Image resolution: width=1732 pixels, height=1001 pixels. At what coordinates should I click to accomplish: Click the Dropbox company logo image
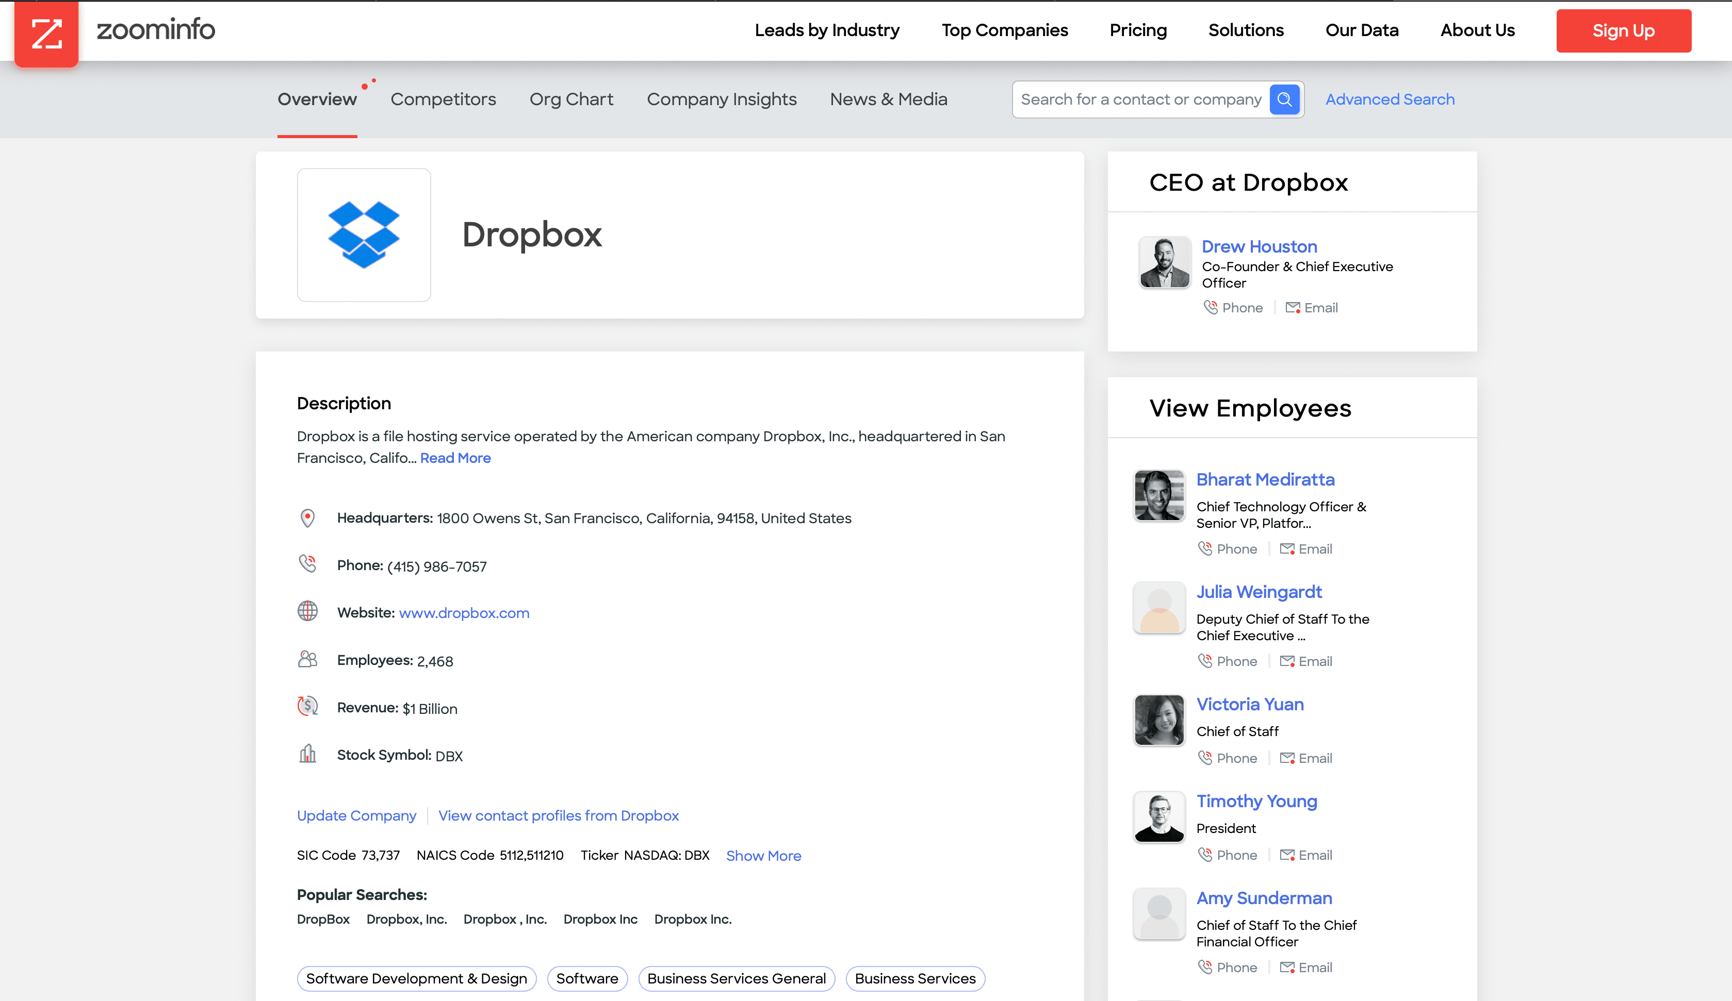pos(364,235)
